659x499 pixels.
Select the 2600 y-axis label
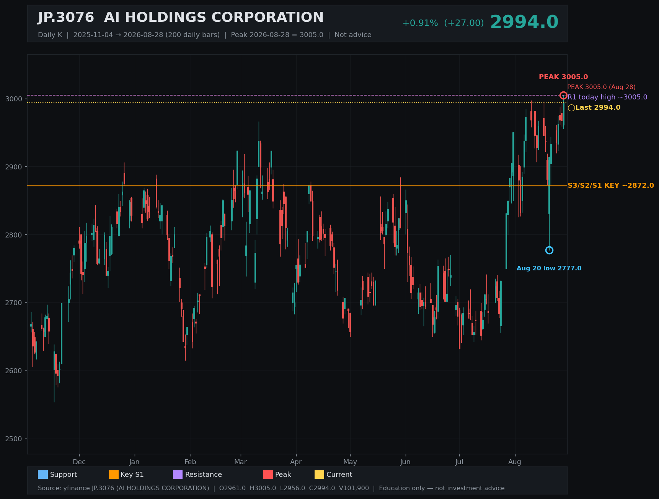pos(14,371)
